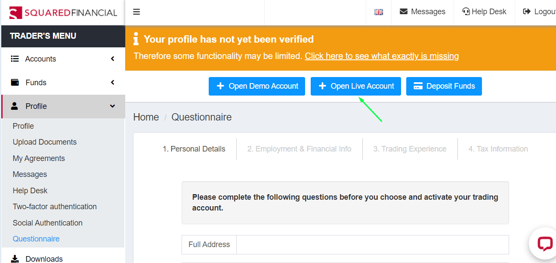Open Messages in the top bar
This screenshot has height=263, width=556.
[x=423, y=12]
